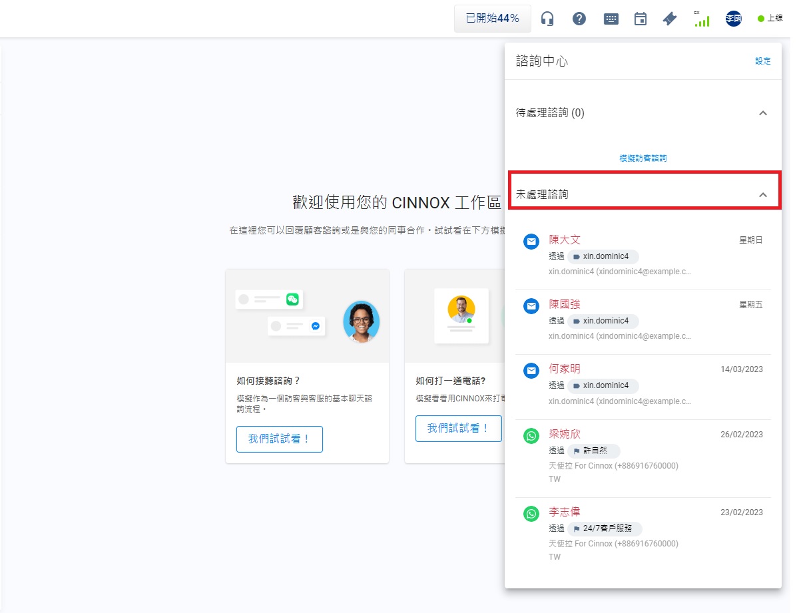Click the date 26/02/2023
The image size is (799, 613).
(742, 435)
